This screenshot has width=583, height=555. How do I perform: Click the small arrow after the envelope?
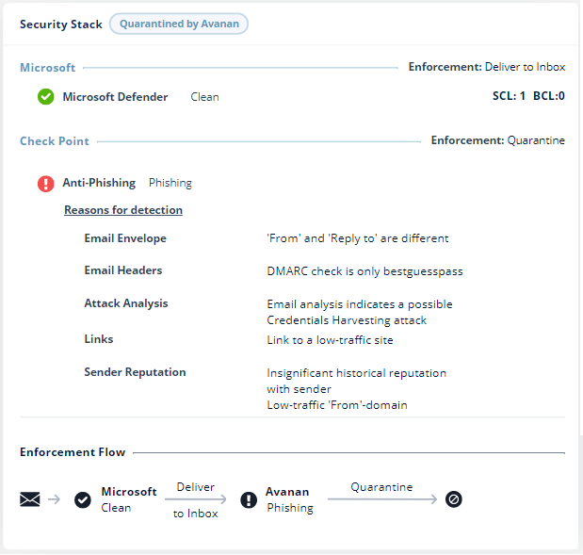pyautogui.click(x=55, y=499)
